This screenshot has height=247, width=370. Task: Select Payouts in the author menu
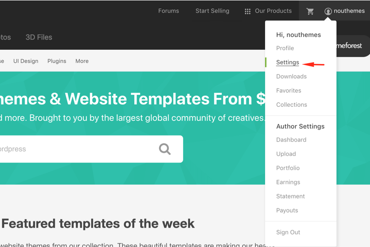coord(287,210)
